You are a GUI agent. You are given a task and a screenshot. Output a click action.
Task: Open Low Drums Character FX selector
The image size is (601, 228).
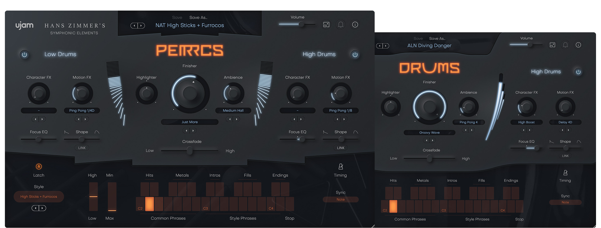39,111
